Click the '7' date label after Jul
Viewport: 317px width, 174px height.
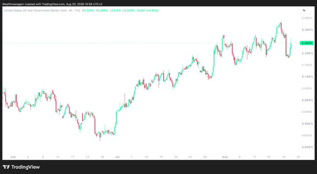pos(131,157)
